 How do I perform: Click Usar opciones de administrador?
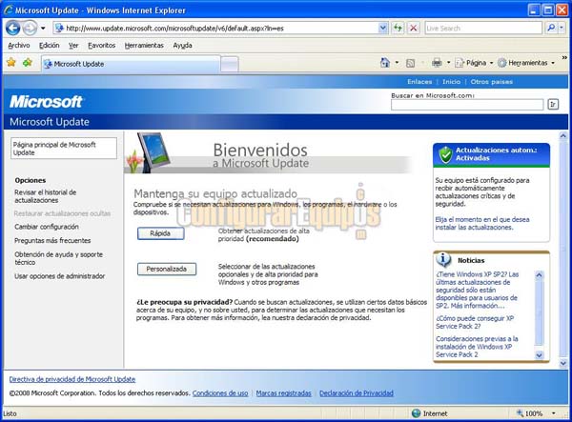59,276
